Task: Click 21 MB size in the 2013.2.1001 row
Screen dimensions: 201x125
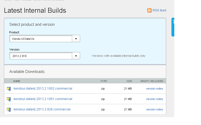Action: point(128,99)
